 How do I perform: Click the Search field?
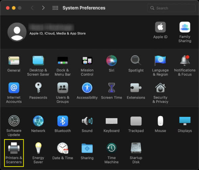[x=171, y=8]
